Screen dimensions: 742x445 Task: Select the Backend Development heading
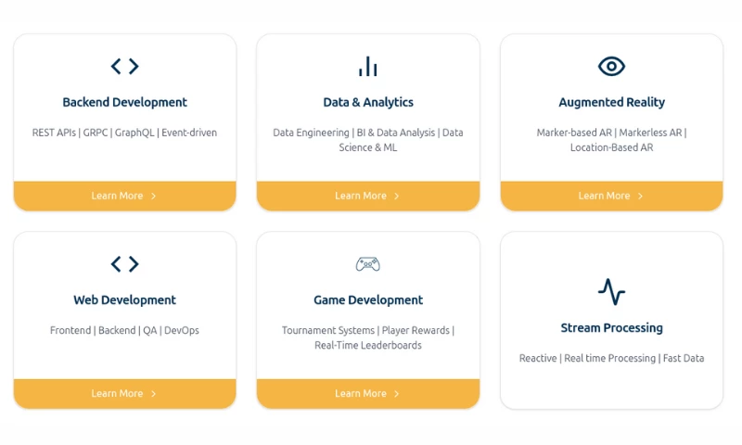click(124, 102)
